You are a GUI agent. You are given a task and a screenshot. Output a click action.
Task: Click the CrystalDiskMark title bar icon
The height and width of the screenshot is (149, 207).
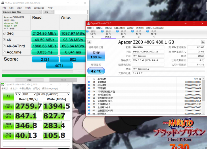pos(2,84)
